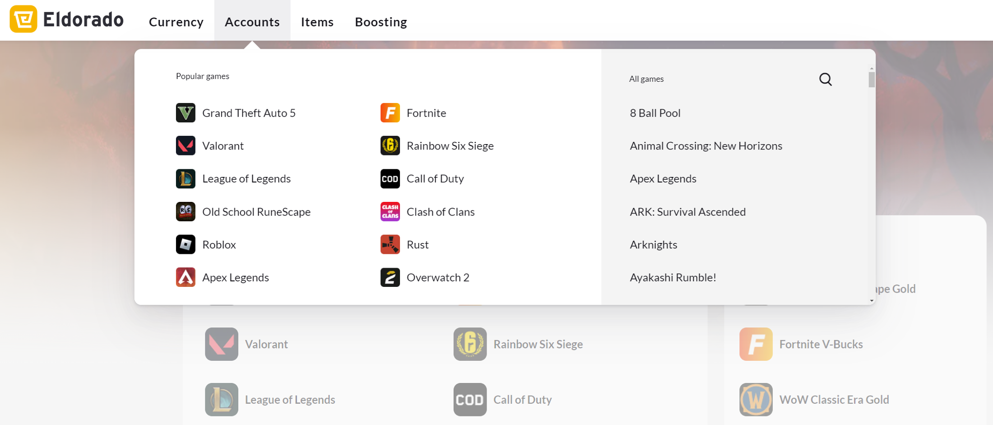Pick the Old School RuneScape icon
This screenshot has height=425, width=993.
coord(186,211)
